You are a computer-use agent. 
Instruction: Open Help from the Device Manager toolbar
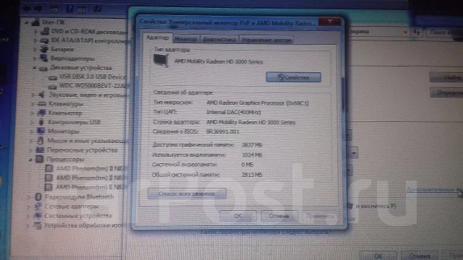tap(69, 9)
